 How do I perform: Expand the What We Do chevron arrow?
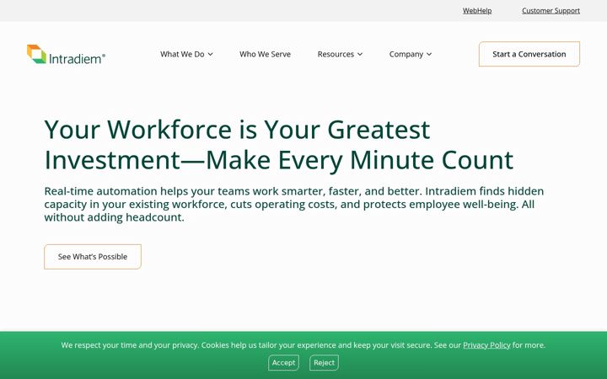click(210, 55)
